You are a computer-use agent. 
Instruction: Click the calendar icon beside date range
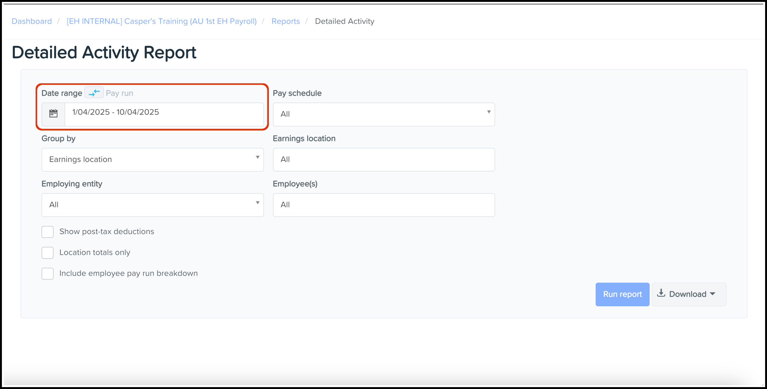pyautogui.click(x=53, y=113)
